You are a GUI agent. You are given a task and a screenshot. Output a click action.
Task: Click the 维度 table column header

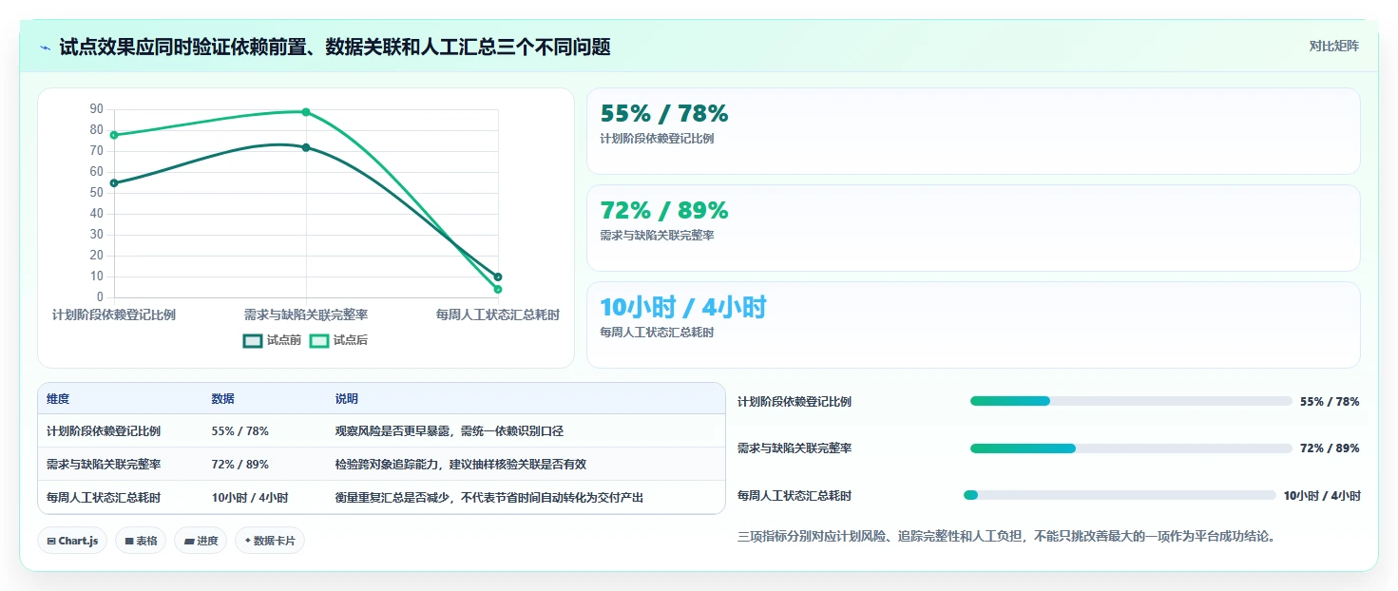point(58,399)
